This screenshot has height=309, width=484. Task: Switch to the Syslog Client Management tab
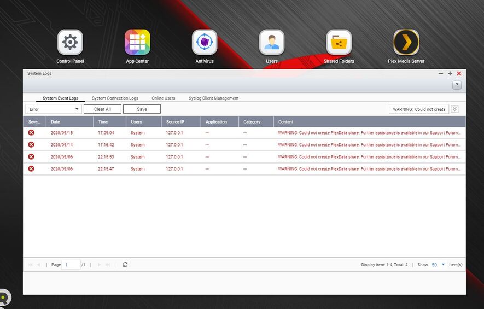point(214,98)
